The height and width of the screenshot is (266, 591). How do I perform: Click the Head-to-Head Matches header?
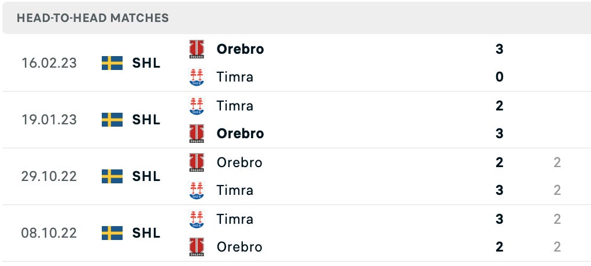click(93, 18)
